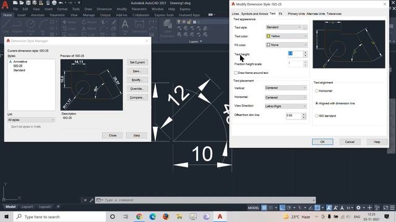Open the All styles list dropdown
The height and width of the screenshot is (222, 396).
click(x=31, y=120)
